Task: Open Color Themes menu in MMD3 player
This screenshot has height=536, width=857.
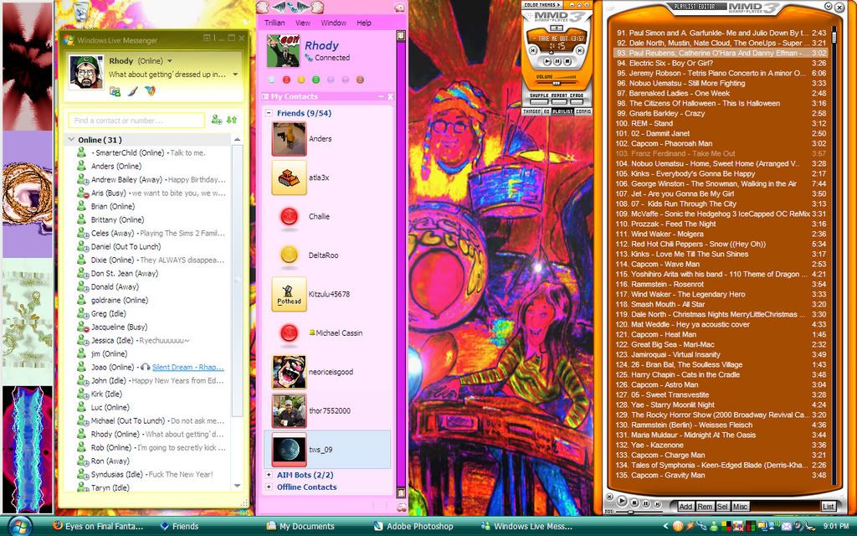Action: point(542,5)
